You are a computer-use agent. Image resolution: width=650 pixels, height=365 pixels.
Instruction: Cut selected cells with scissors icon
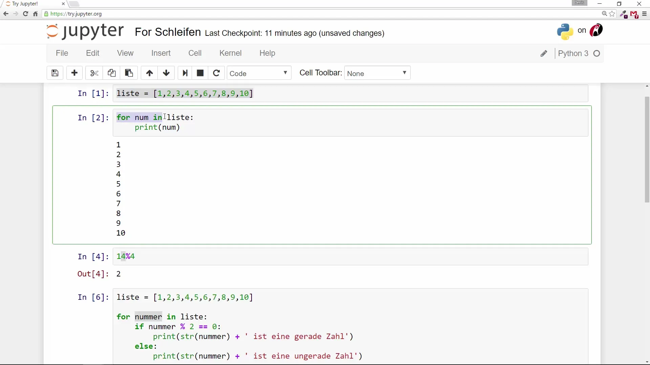[x=94, y=73]
